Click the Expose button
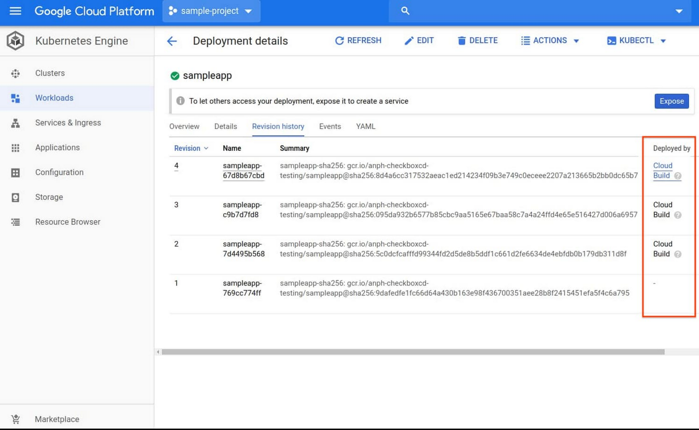 (672, 101)
